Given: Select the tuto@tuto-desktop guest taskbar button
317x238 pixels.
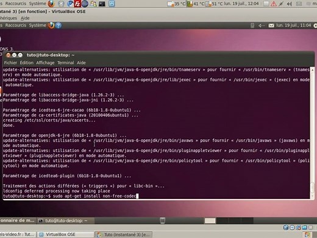Looking at the screenshot, I should pyautogui.click(x=65, y=220).
